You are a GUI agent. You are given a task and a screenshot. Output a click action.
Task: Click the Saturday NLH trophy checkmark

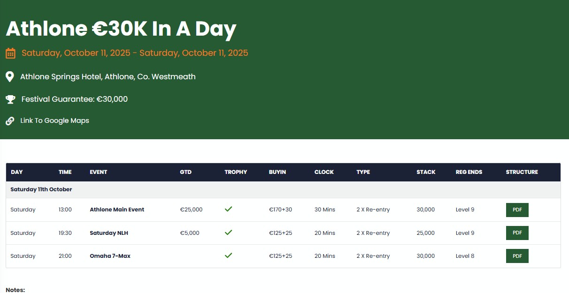pos(229,233)
